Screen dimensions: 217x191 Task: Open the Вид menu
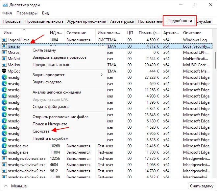pyautogui.click(x=45, y=13)
